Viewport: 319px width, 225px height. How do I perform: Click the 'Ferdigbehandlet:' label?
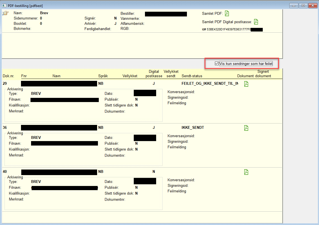point(98,29)
